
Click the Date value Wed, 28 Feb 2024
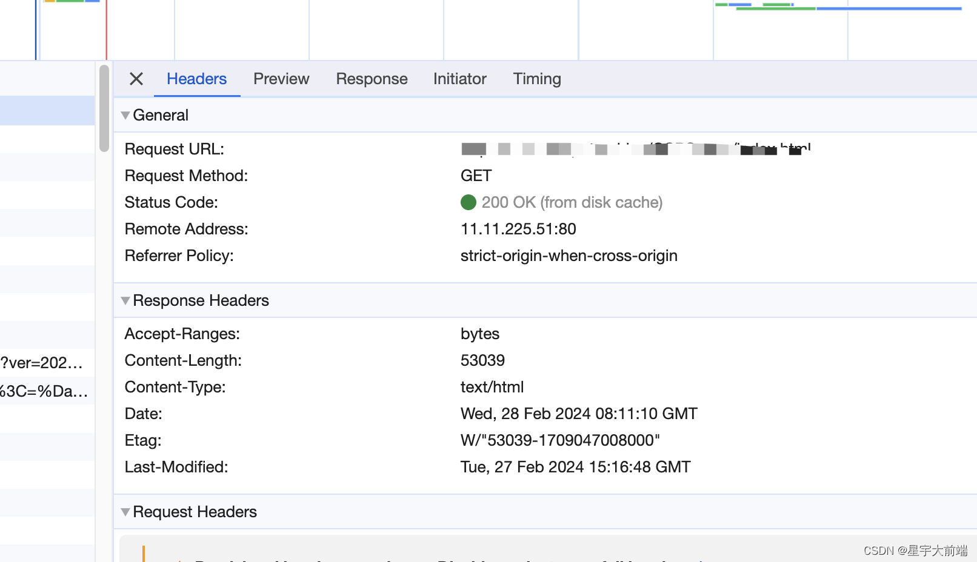[x=579, y=414]
